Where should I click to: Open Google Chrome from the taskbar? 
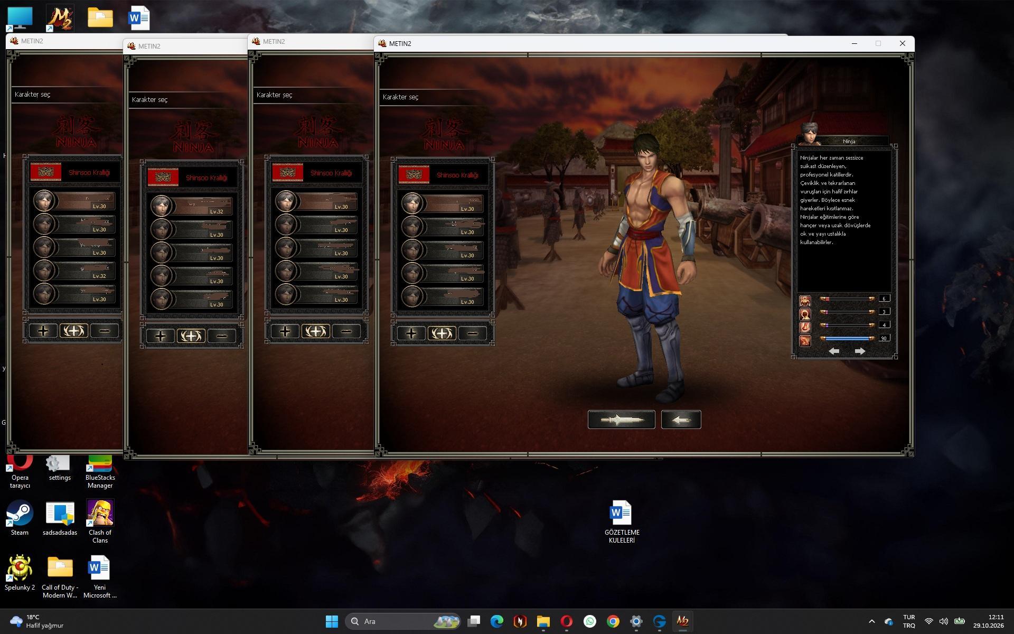(613, 621)
